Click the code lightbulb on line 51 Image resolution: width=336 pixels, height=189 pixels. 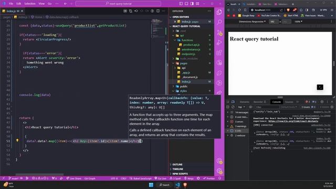click(17, 141)
